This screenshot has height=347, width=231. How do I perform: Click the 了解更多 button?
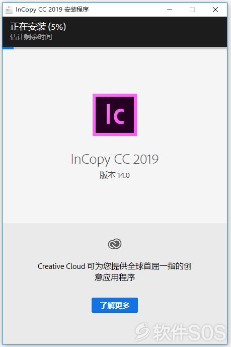(115, 305)
